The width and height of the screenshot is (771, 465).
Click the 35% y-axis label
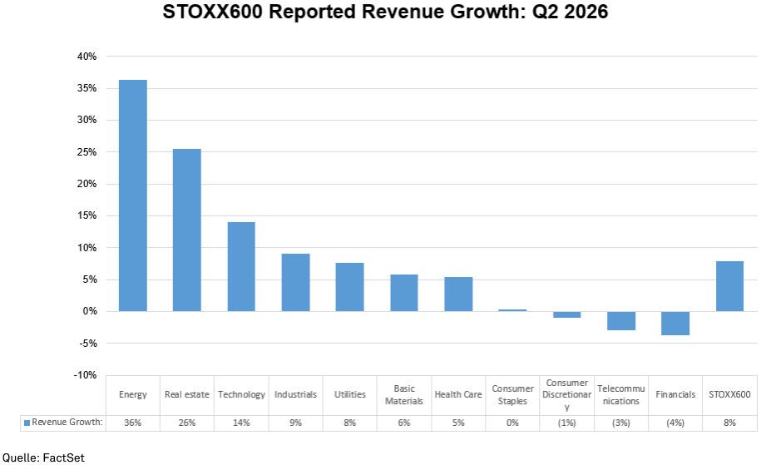87,88
